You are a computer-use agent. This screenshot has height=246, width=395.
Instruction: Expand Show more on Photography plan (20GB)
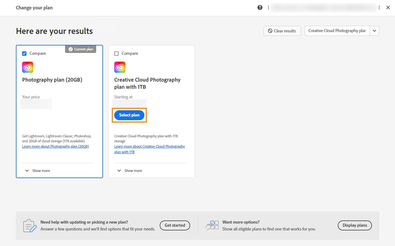tap(37, 171)
